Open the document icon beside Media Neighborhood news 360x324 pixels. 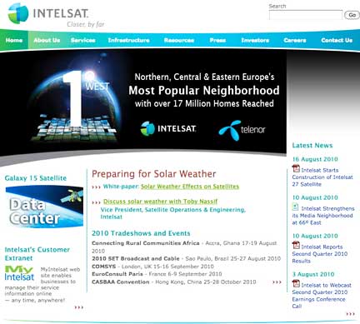[x=296, y=207]
